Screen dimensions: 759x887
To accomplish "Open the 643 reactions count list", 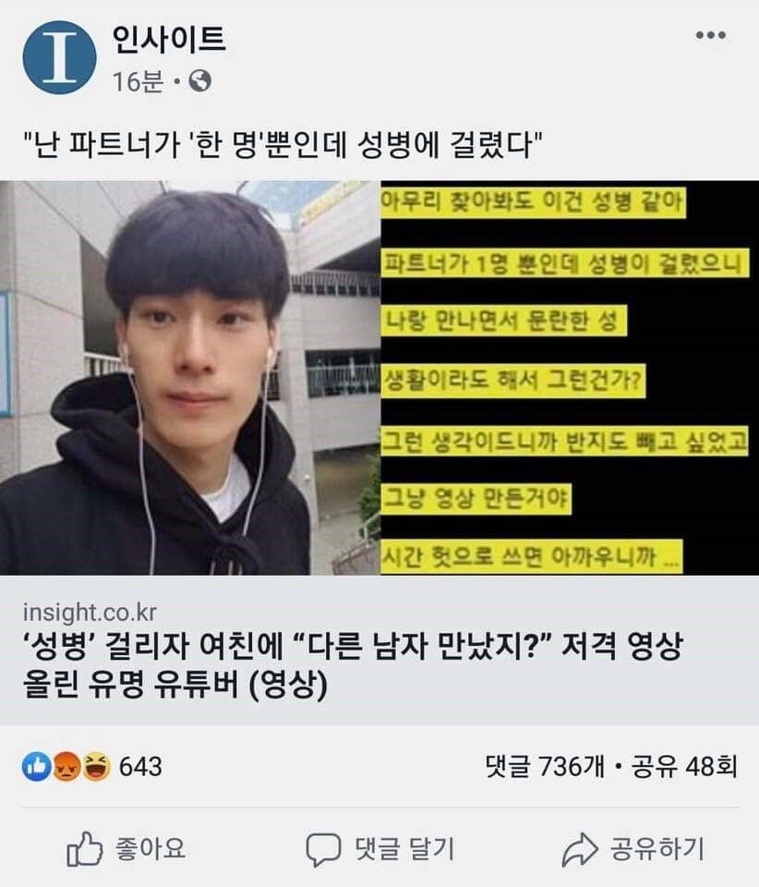I will click(x=140, y=767).
